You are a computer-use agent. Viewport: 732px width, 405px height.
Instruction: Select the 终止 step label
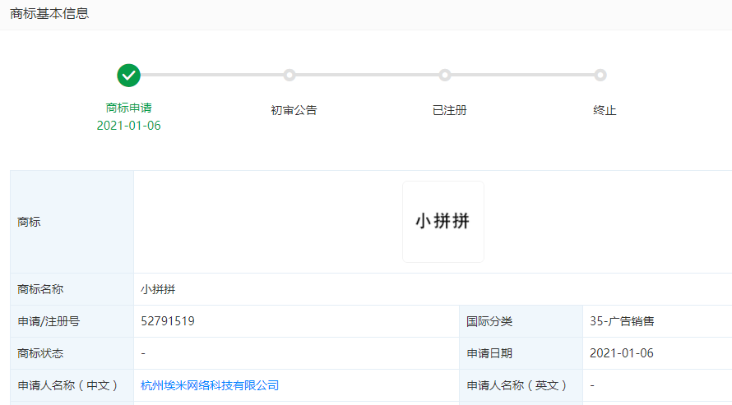(605, 110)
